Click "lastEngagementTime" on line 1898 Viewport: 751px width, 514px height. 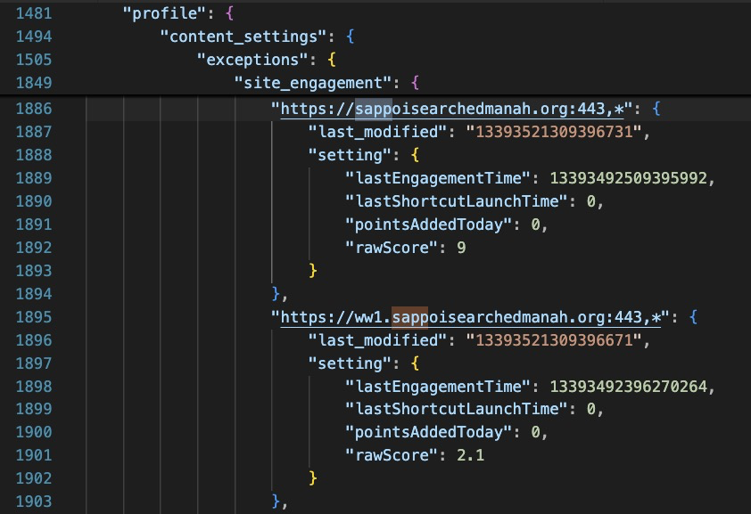pos(438,387)
